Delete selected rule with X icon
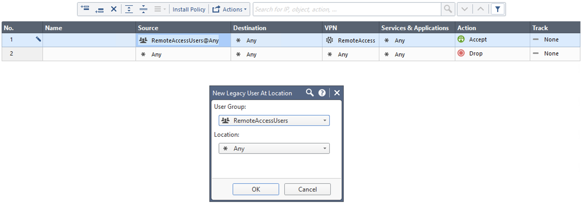 click(x=114, y=9)
